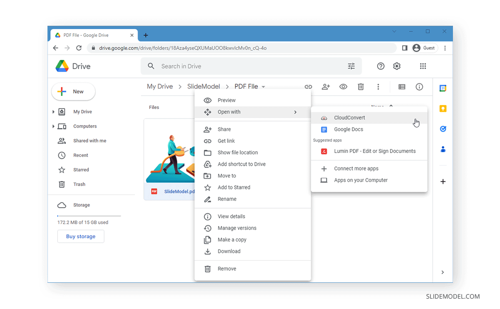Open the Settings gear in Drive
500x309 pixels.
coord(397,66)
